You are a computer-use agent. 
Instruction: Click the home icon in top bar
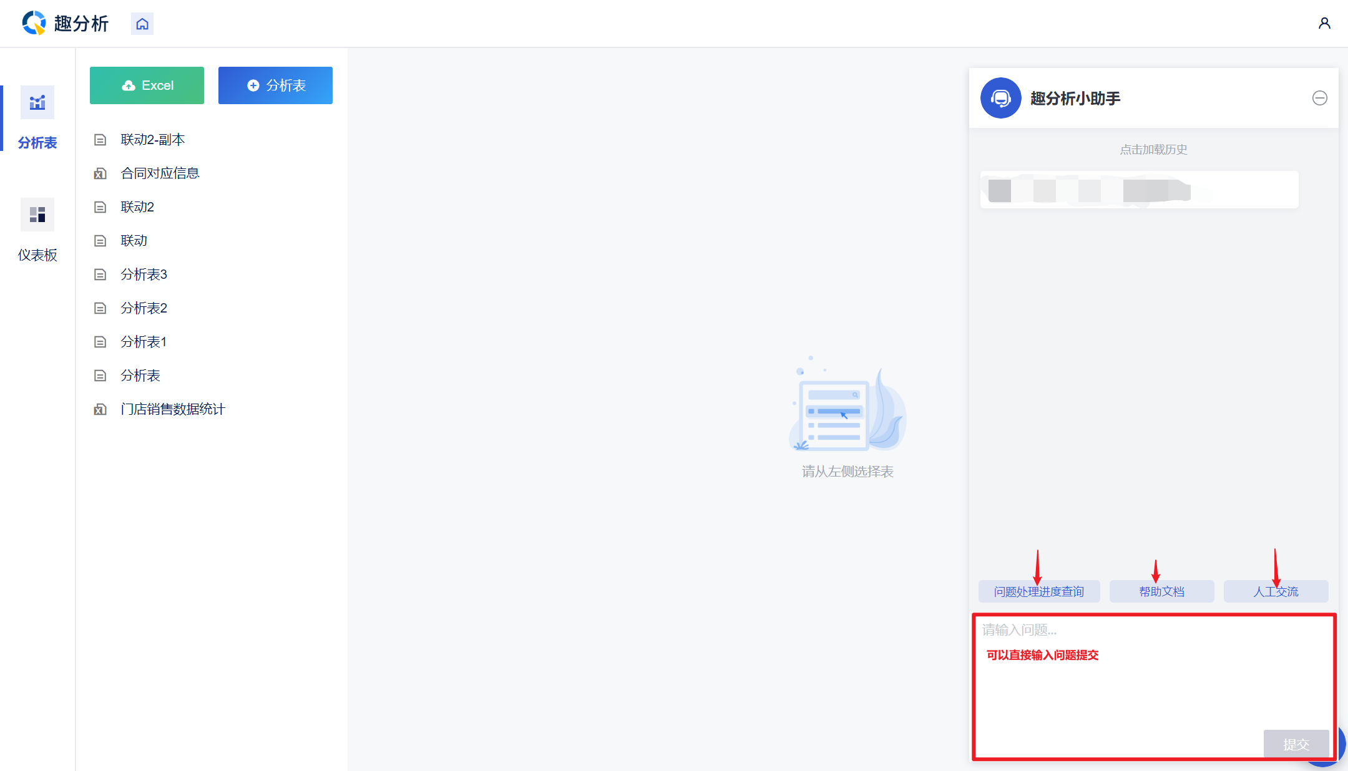click(142, 24)
